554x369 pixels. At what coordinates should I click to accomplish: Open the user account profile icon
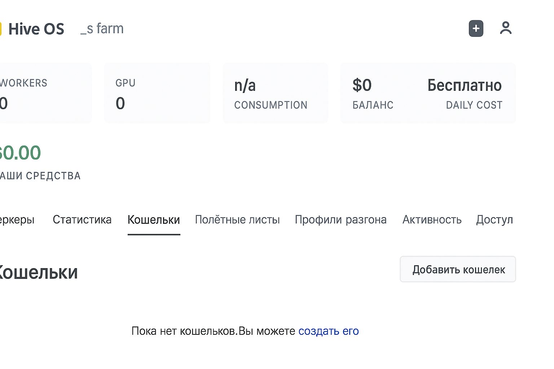point(506,28)
